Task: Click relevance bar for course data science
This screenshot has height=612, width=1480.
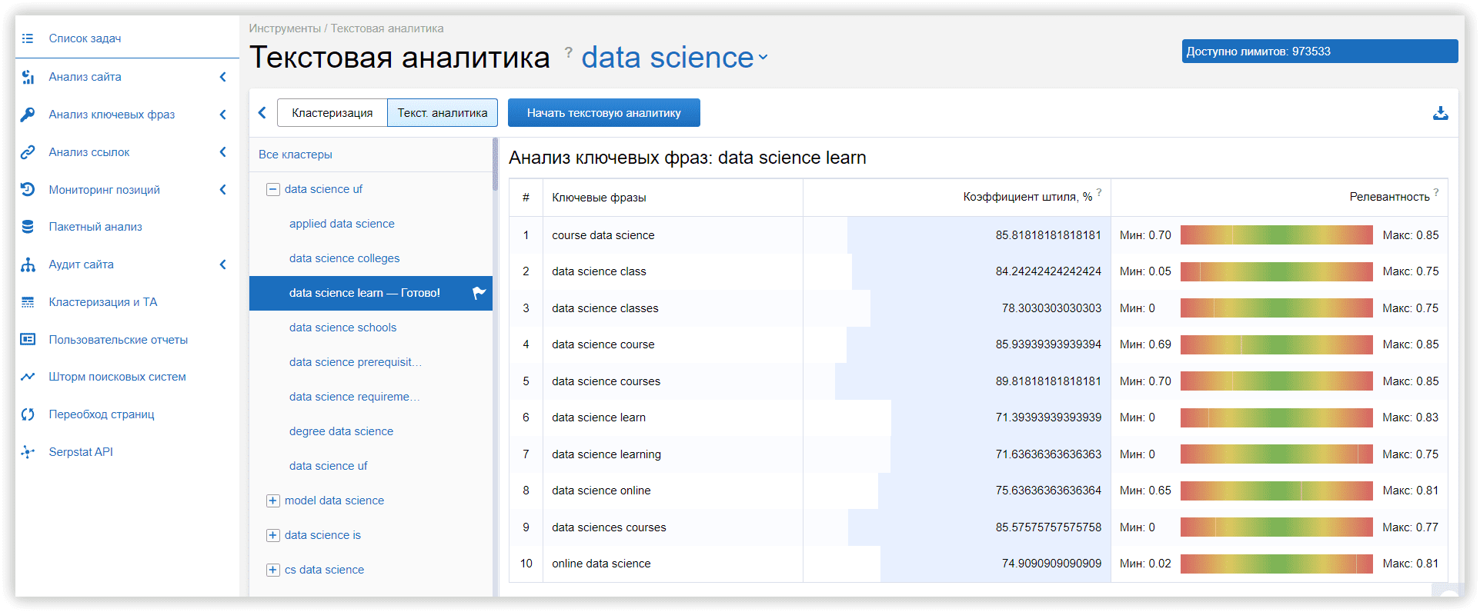Action: (1277, 235)
